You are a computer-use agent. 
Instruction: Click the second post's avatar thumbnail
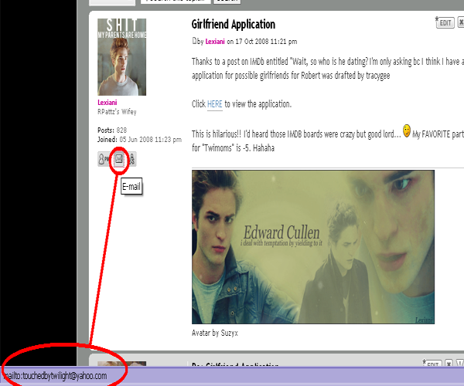tap(121, 364)
